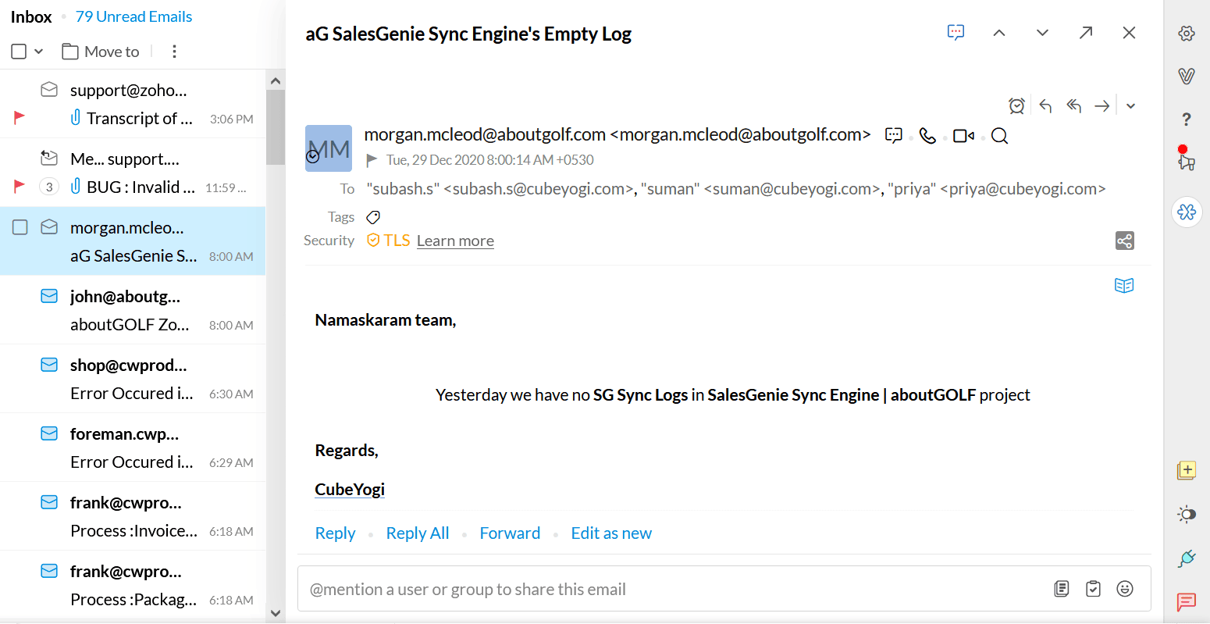Image resolution: width=1210 pixels, height=624 pixels.
Task: Insert template icon in comment box
Action: pos(1061,589)
